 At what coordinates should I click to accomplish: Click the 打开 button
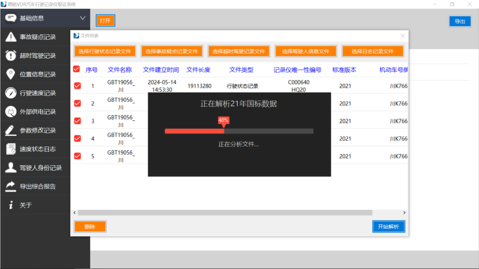[x=106, y=20]
